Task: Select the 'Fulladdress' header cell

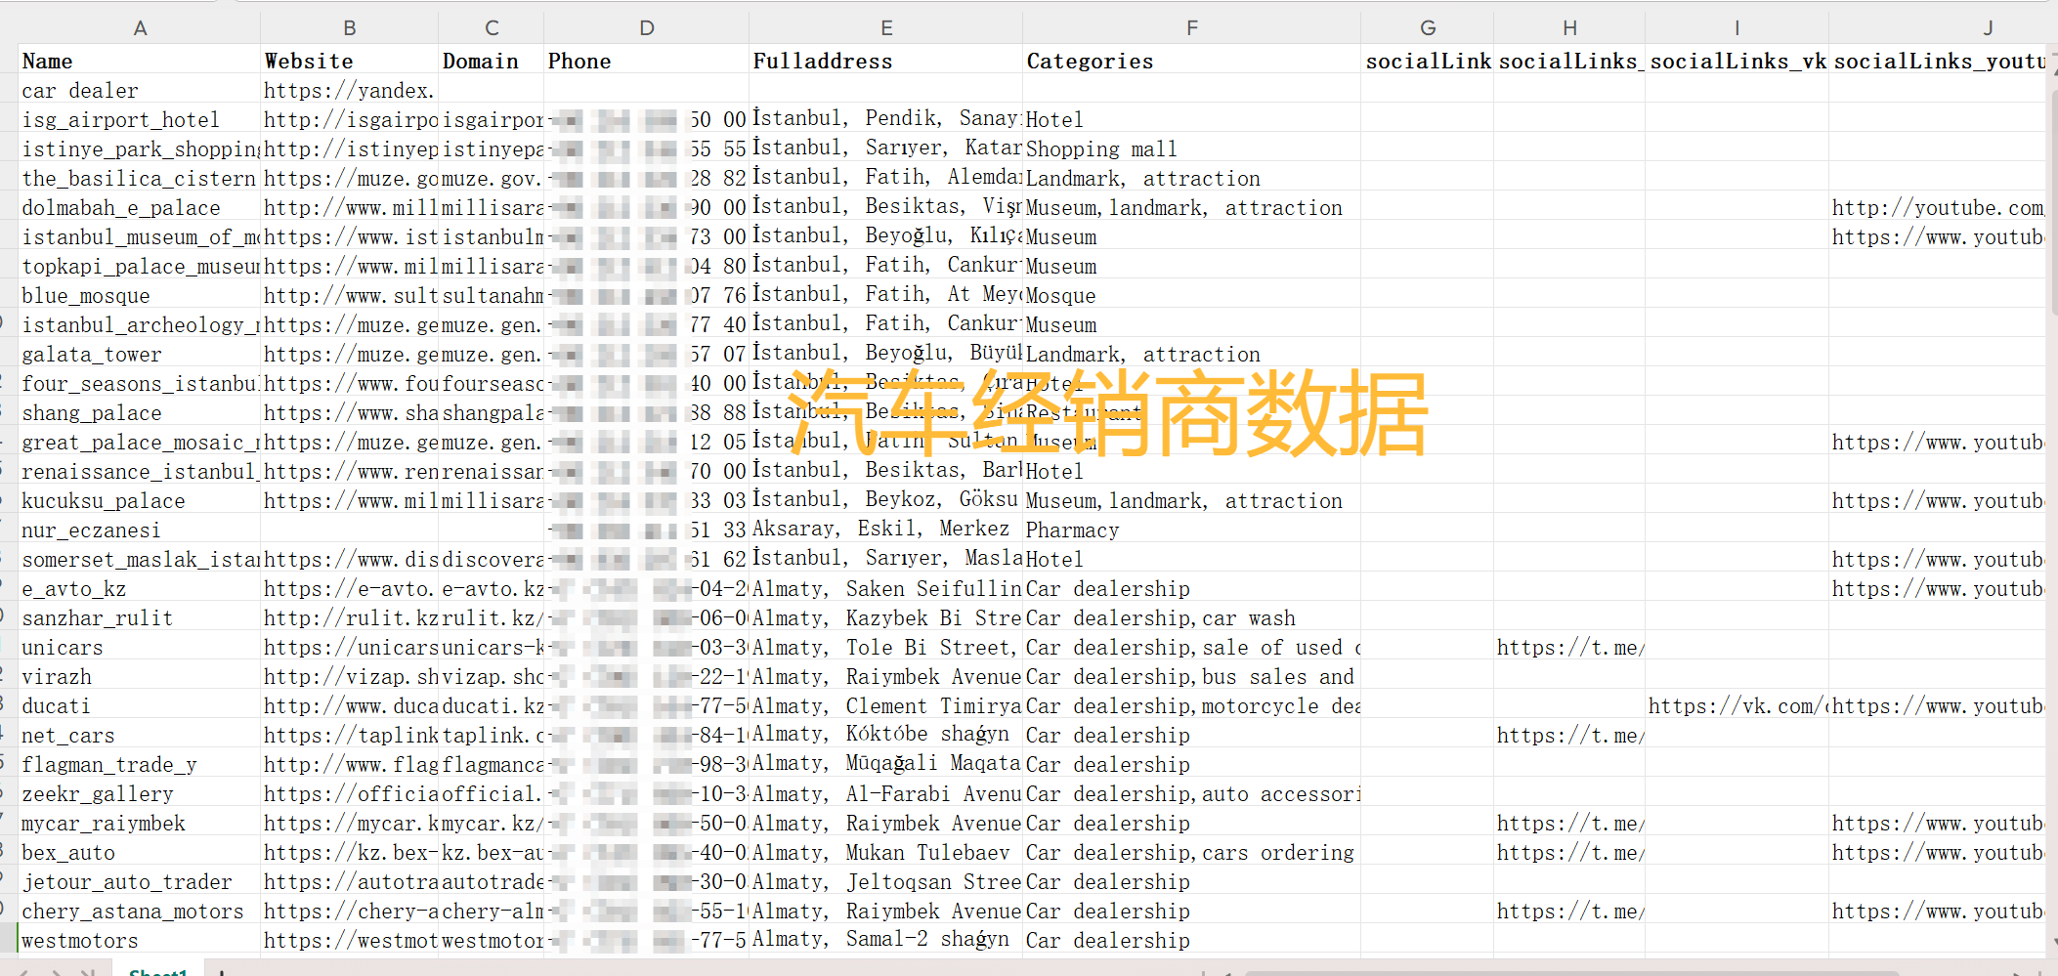Action: pyautogui.click(x=886, y=61)
